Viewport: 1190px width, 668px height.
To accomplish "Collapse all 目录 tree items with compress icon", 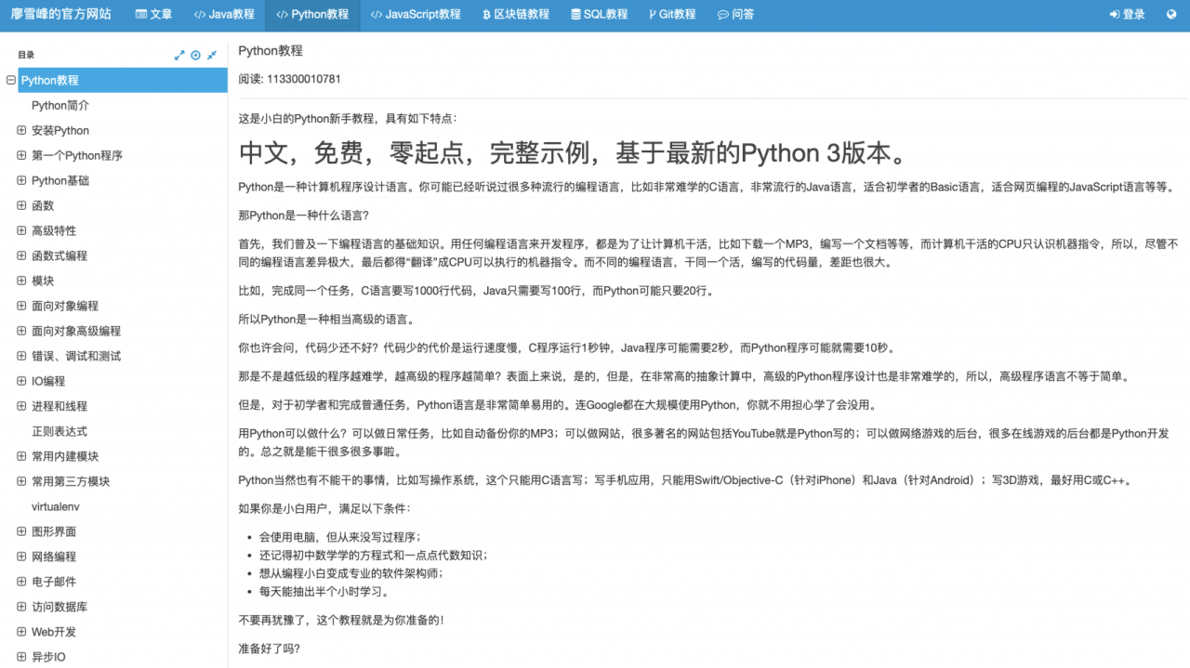I will click(211, 56).
